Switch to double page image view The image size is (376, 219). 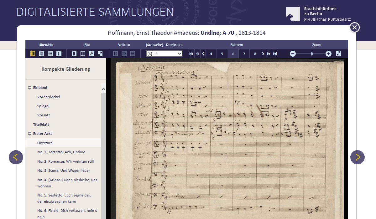pos(83,53)
